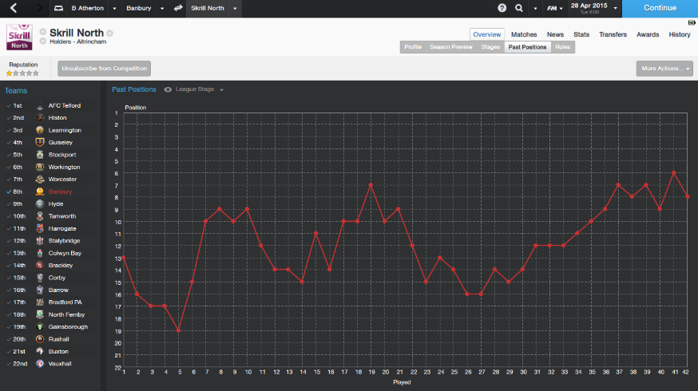Open help question mark icon
The width and height of the screenshot is (698, 391).
(502, 8)
